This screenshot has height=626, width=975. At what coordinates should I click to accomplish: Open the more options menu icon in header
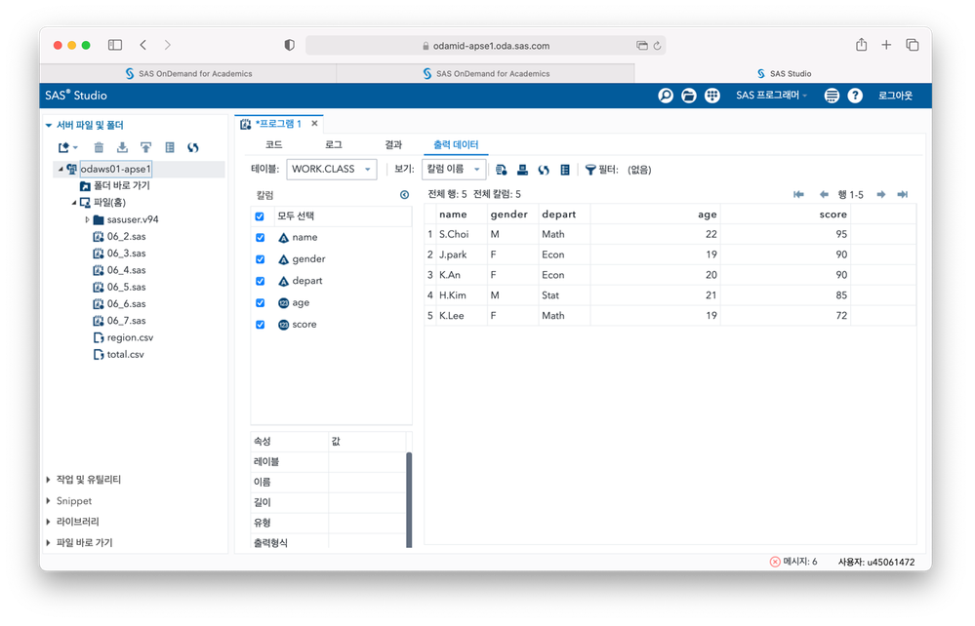[x=832, y=96]
